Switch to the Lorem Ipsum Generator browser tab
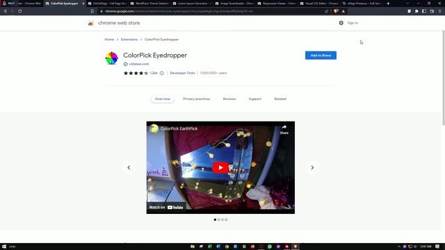This screenshot has height=250, width=445. click(x=192, y=3)
